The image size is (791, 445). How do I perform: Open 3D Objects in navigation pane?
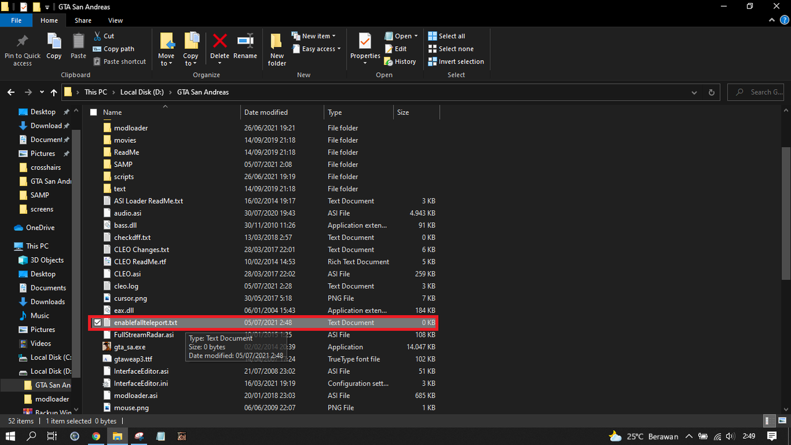[x=47, y=260]
